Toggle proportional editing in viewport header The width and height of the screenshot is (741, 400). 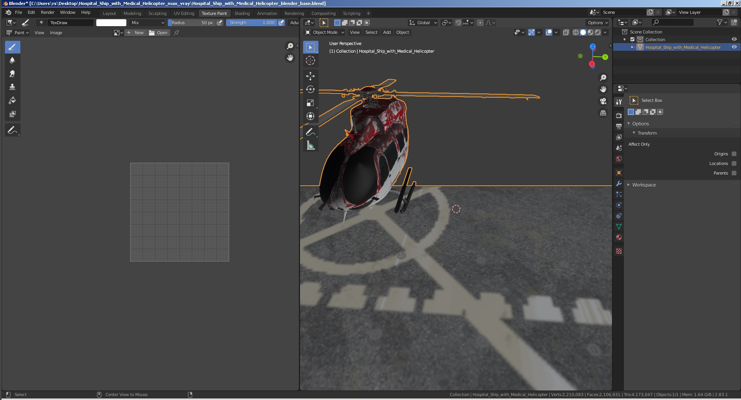[x=480, y=23]
